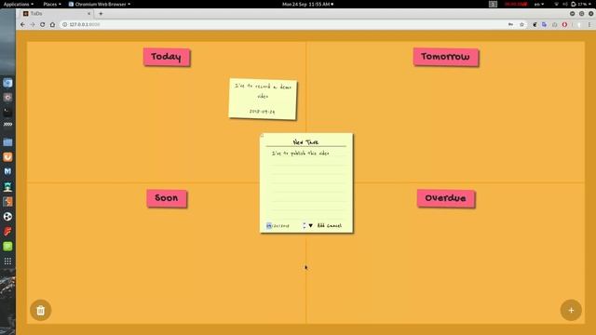Click the red Opera-style extension icon
This screenshot has height=335, width=596.
(564, 24)
